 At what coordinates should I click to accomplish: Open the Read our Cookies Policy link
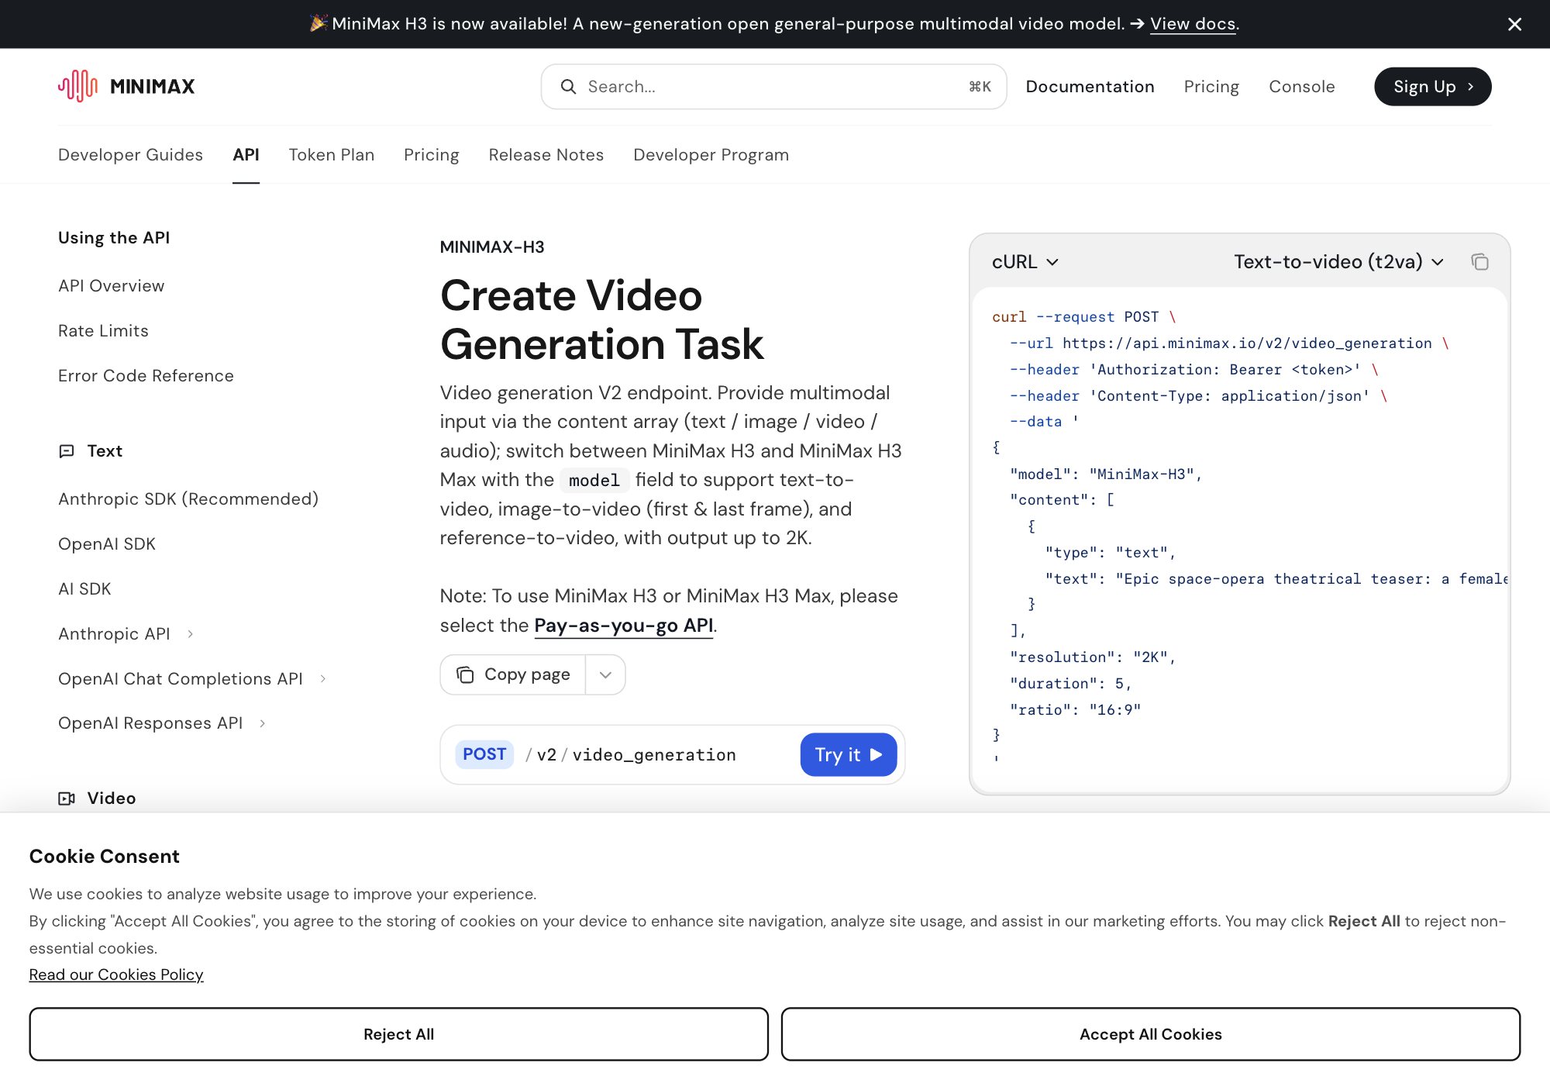[116, 974]
